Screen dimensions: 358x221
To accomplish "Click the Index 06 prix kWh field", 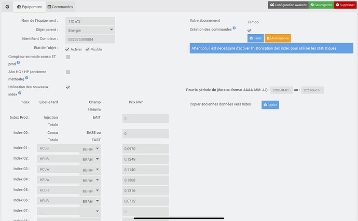I will (145, 201).
